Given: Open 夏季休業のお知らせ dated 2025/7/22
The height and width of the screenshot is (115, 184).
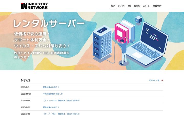Looking at the screenshot, I should [x=51, y=107].
